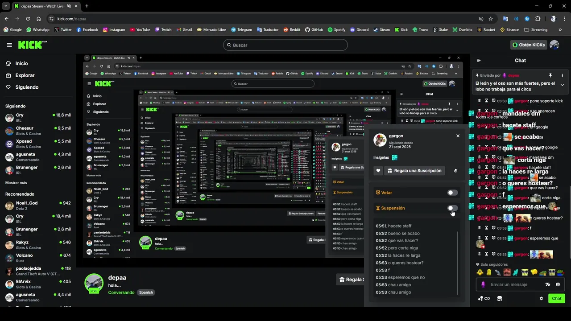Open browser extensions puzzle icon
Viewport: 571px width, 321px height.
coord(538,19)
